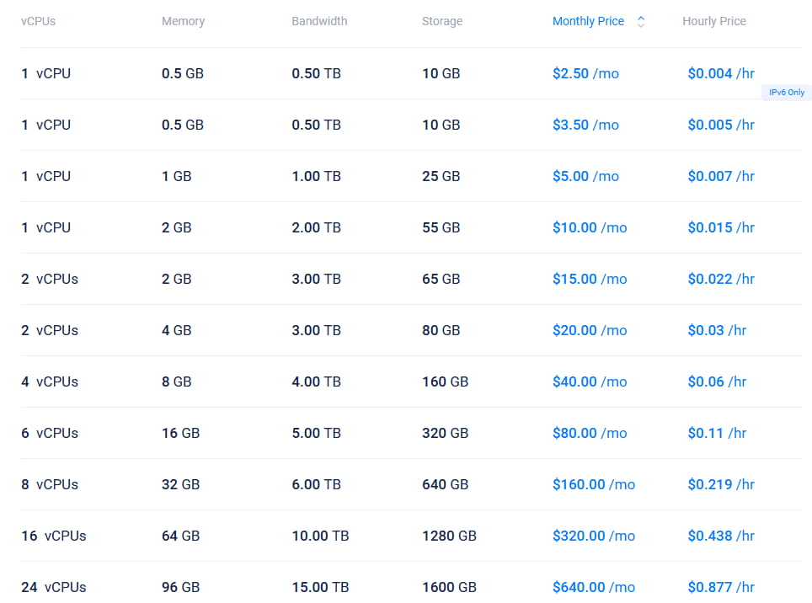The width and height of the screenshot is (812, 603).
Task: Sort by the Bandwidth column header
Action: (319, 21)
